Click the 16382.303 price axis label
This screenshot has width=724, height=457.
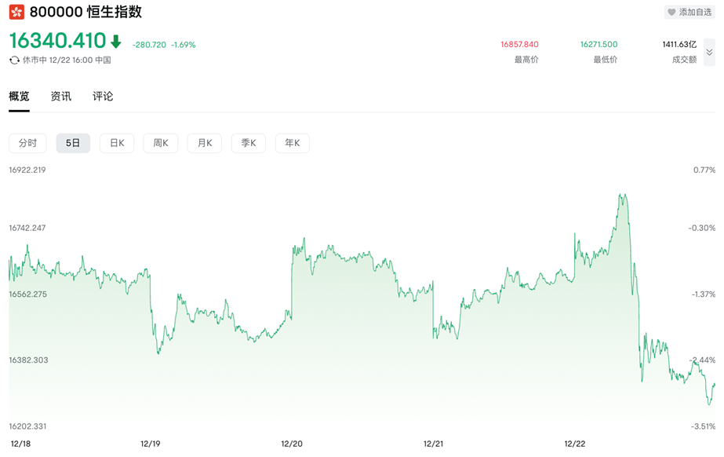[28, 360]
